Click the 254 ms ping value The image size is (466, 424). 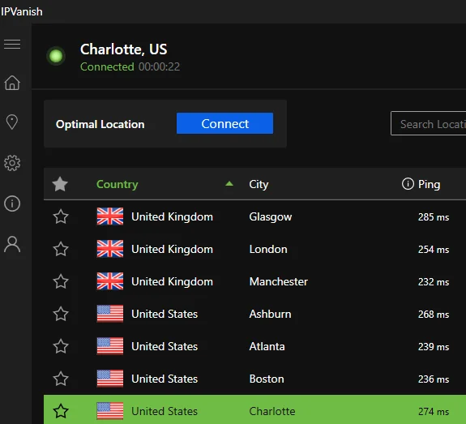(x=434, y=250)
